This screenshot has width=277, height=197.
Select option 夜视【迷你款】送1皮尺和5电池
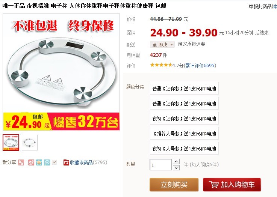[184, 118]
